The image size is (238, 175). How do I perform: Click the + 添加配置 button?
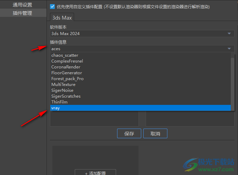pyautogui.click(x=95, y=173)
